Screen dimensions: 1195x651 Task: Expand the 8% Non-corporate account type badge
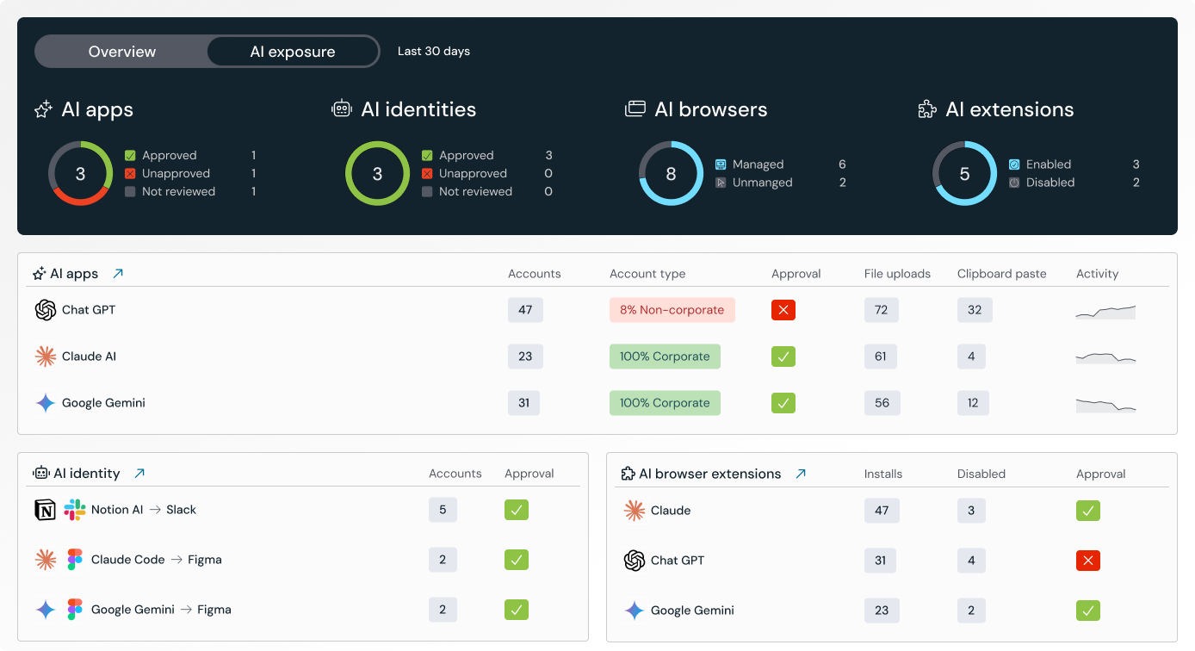[672, 310]
